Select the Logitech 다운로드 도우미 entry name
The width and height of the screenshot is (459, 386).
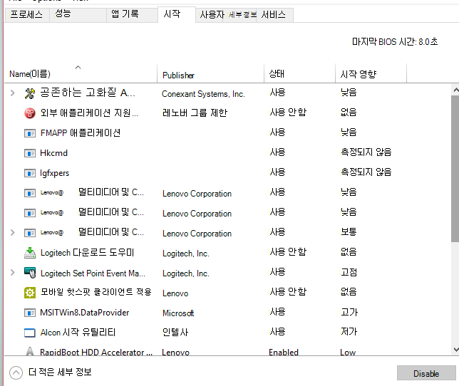click(87, 253)
